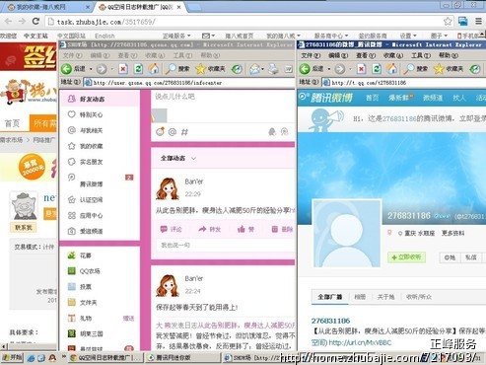
Task: Open 文件夹 in the Qzone apps list
Action: coord(82,303)
